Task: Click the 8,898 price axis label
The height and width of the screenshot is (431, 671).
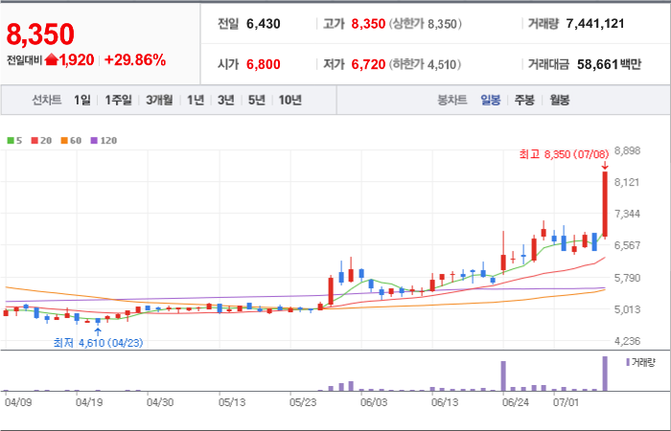Action: coord(627,151)
